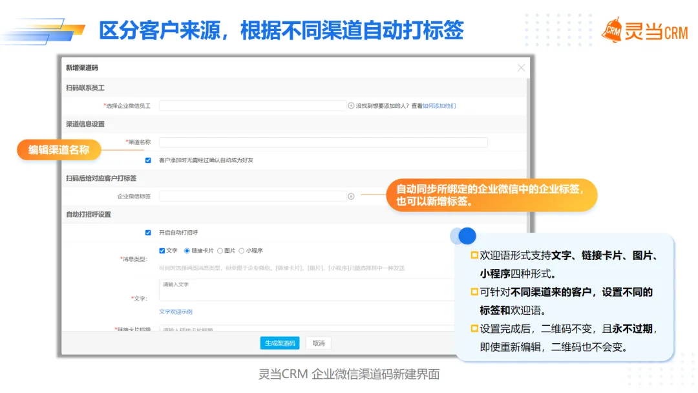Toggle the 开启自动打招呼 checkbox

tap(148, 232)
